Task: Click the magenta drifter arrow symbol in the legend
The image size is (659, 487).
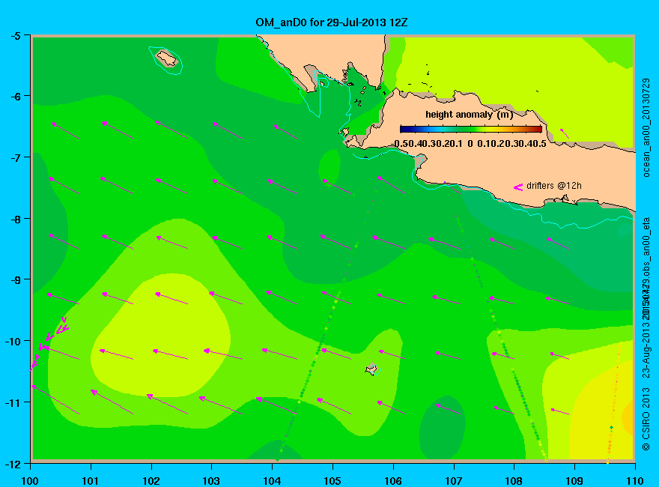Action: pos(518,187)
